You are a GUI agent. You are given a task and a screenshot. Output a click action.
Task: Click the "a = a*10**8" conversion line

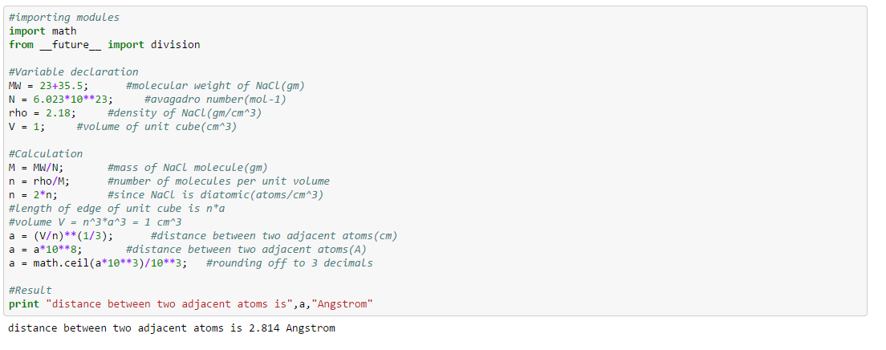45,249
